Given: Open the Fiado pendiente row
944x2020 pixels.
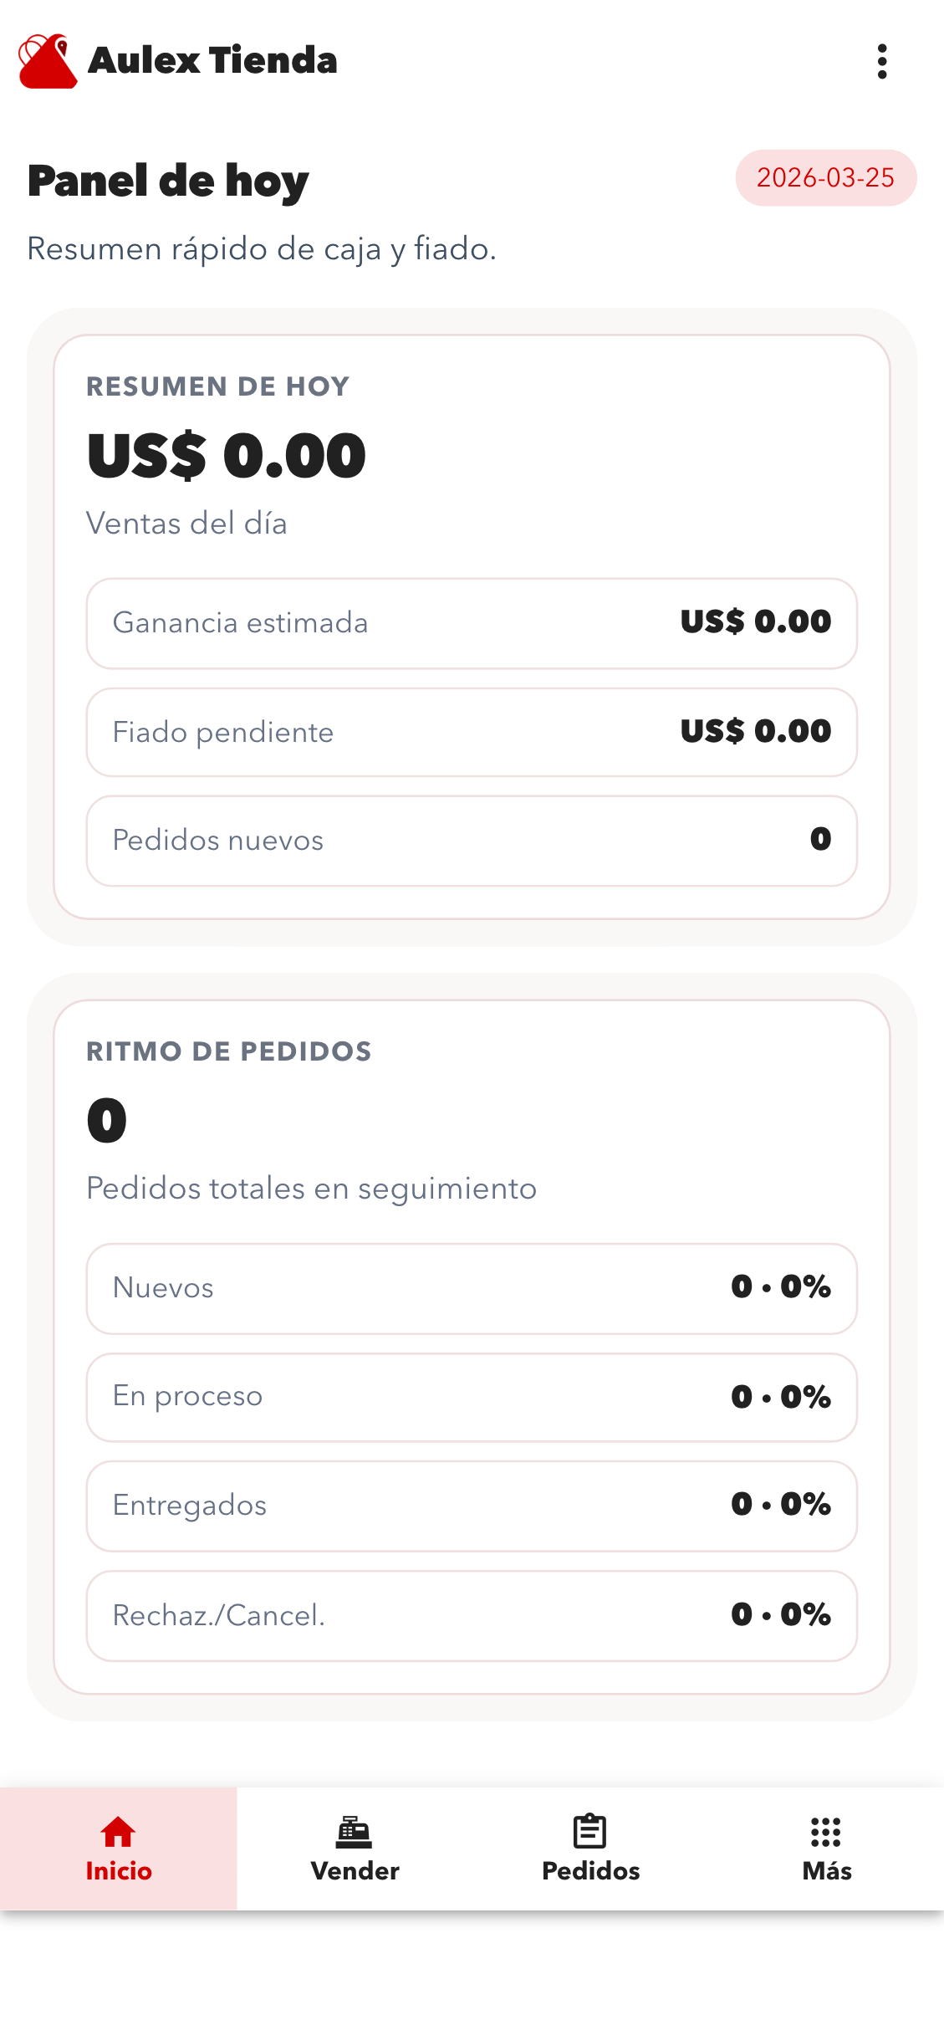Looking at the screenshot, I should click(x=472, y=732).
